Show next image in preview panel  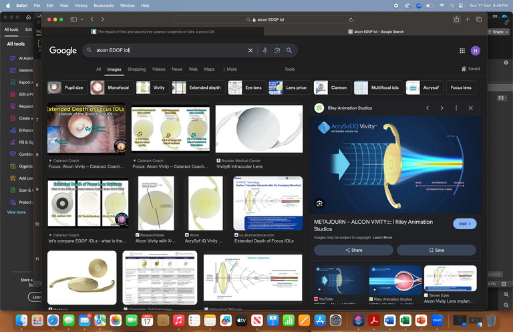pos(442,108)
